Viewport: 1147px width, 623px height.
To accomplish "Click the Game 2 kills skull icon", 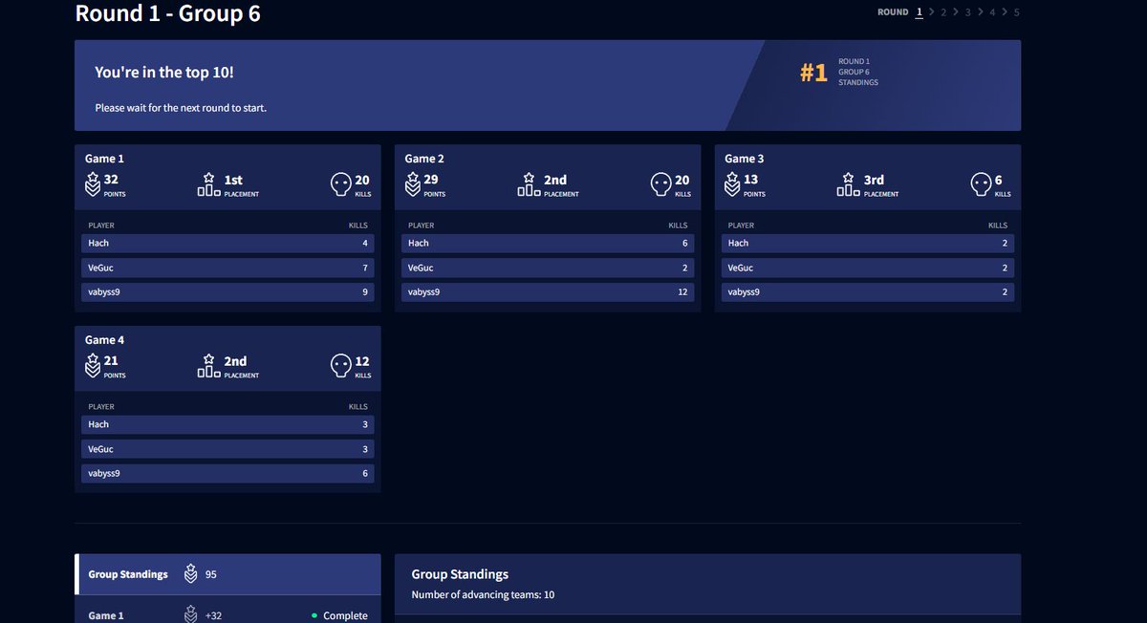I will point(660,184).
